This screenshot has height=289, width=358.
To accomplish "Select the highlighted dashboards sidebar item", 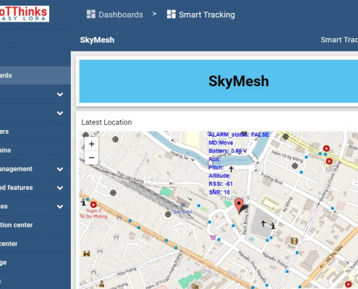I will [x=35, y=75].
